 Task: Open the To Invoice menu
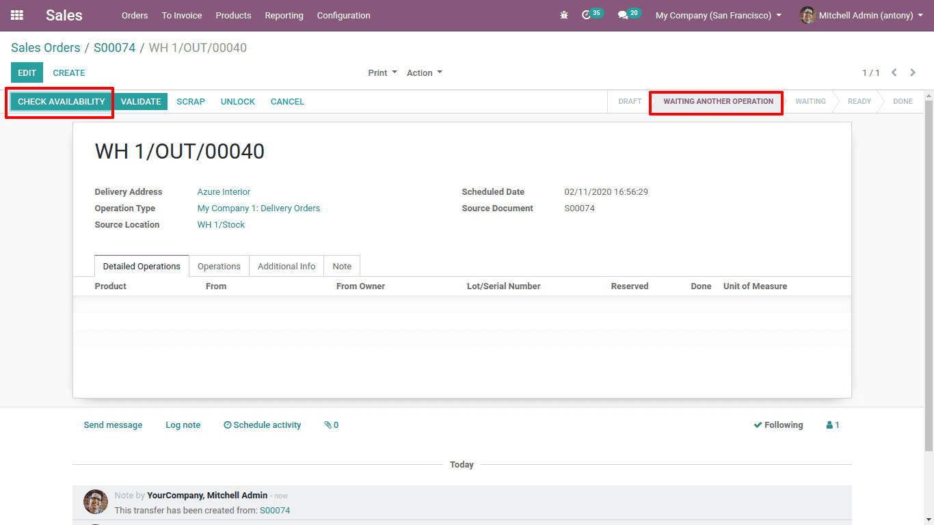tap(182, 15)
